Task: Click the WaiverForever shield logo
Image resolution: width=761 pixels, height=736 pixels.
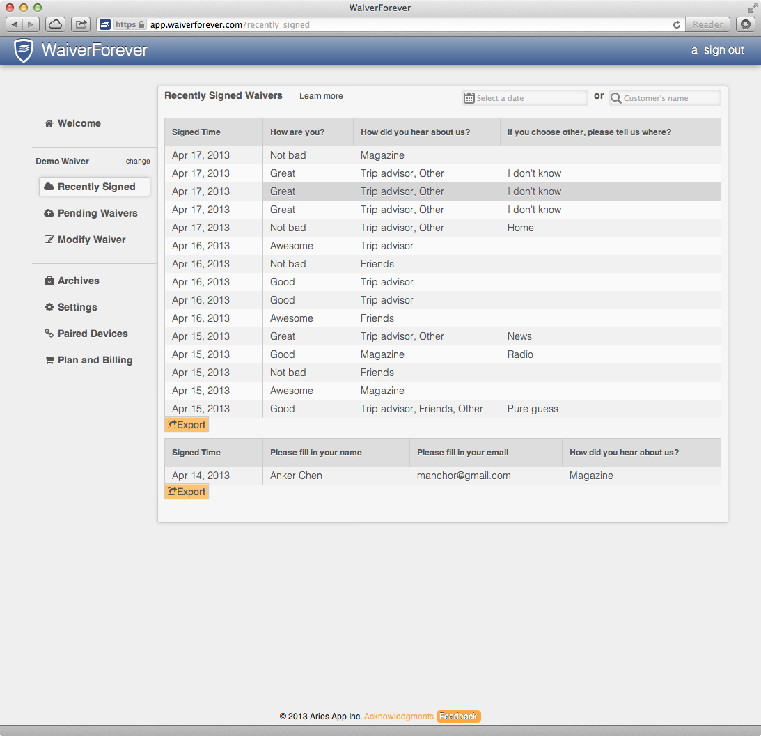Action: click(23, 51)
